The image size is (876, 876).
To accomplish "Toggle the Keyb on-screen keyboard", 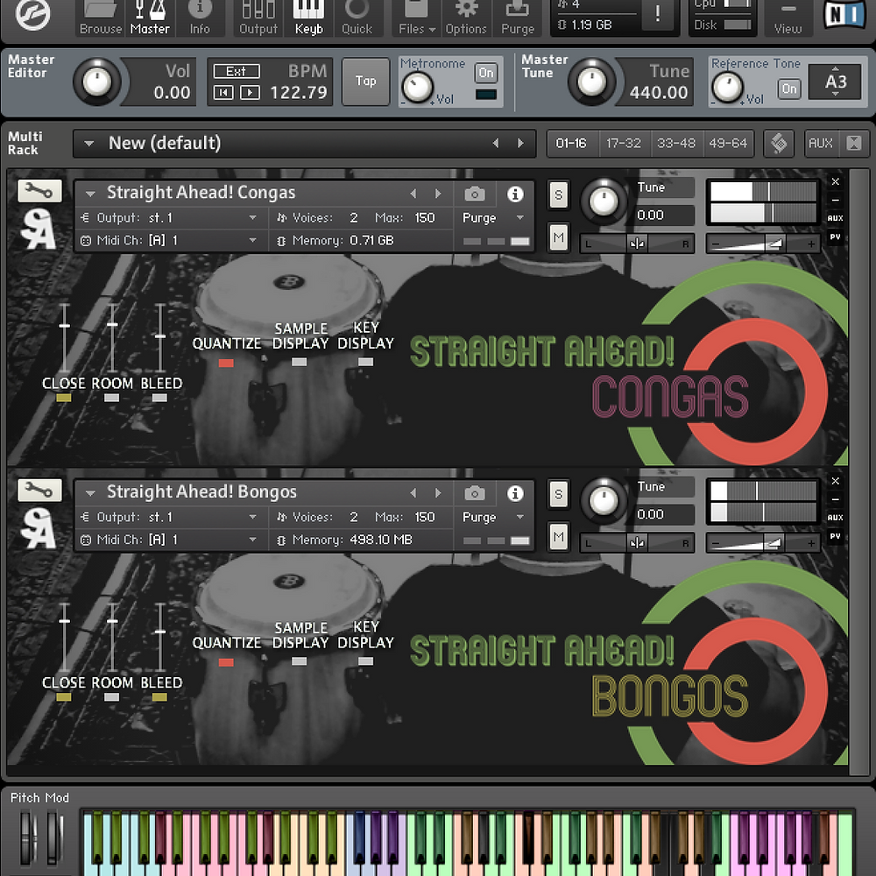I will [x=308, y=18].
